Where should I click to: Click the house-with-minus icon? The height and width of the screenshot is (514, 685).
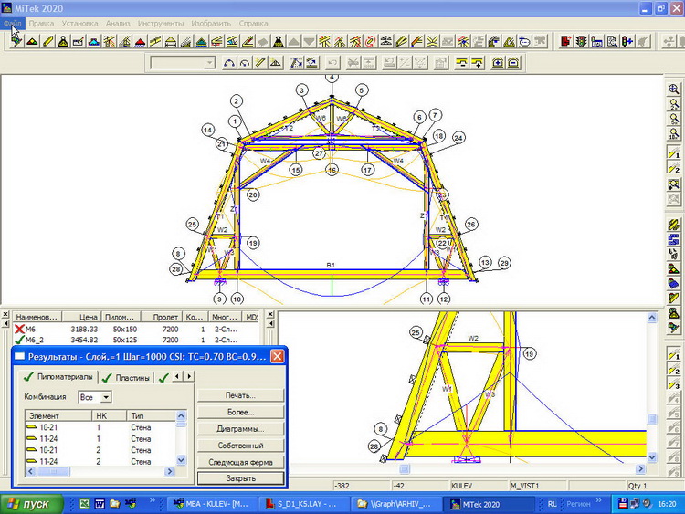pos(513,63)
